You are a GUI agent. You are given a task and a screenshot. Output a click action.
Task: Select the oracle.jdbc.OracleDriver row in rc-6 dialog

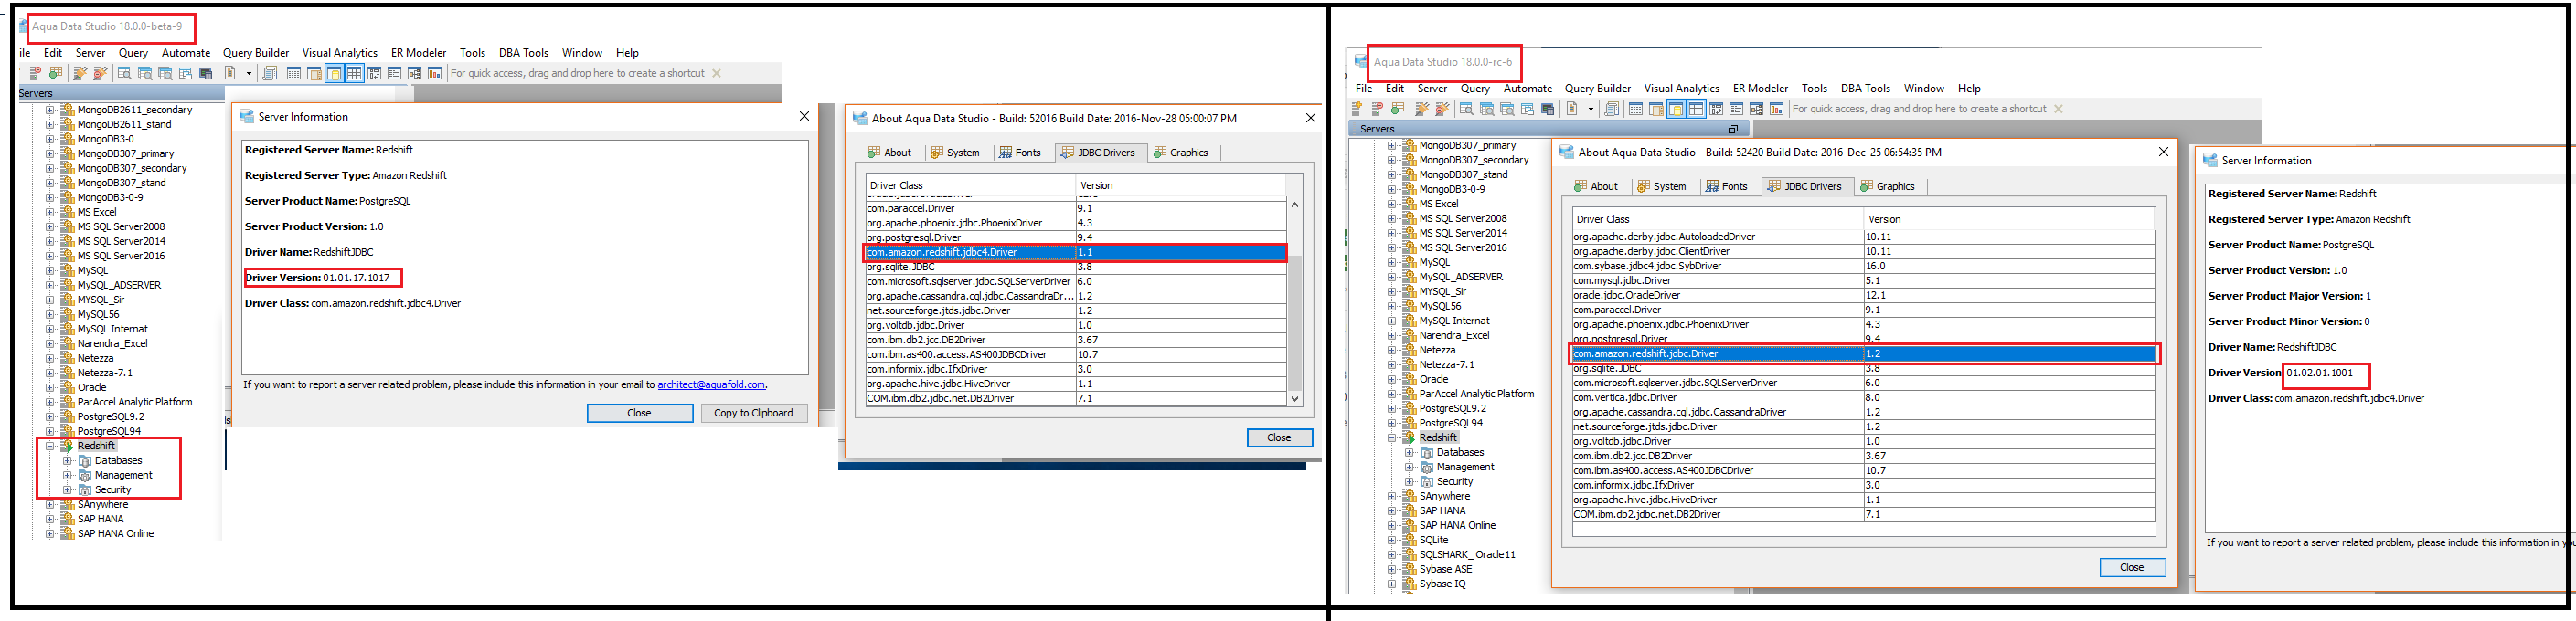tap(1863, 296)
